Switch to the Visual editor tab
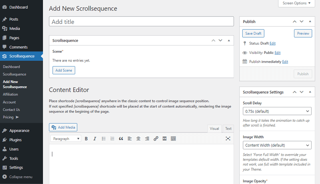This screenshot has width=320, height=184. tap(214, 129)
